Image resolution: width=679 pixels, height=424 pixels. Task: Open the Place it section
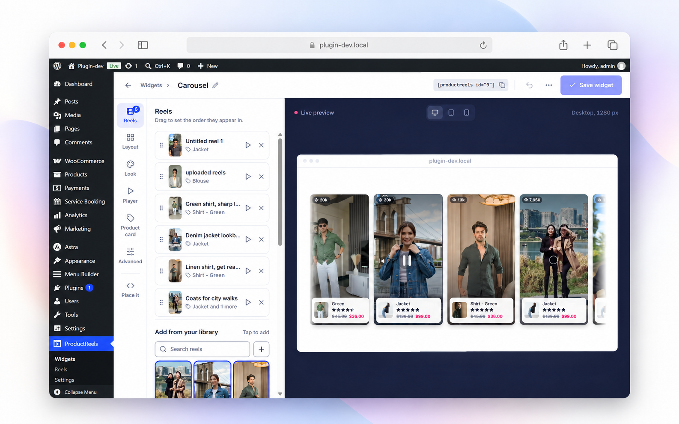tap(130, 289)
